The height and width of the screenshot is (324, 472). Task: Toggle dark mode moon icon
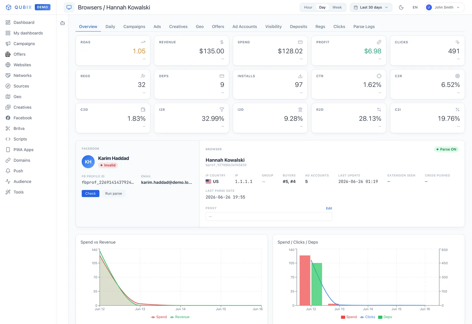(401, 7)
